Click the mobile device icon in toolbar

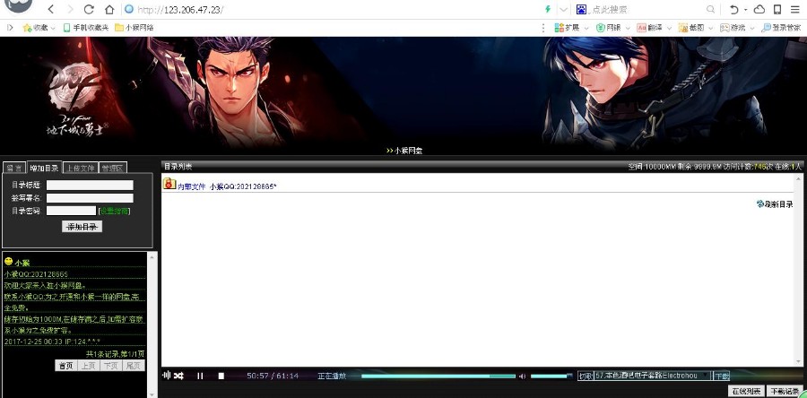pos(777,9)
